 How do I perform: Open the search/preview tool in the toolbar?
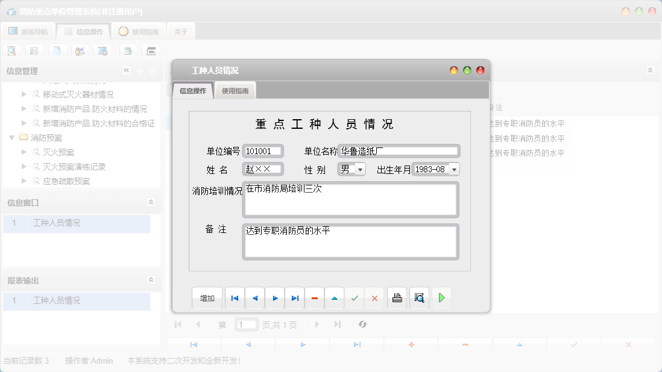pos(11,51)
